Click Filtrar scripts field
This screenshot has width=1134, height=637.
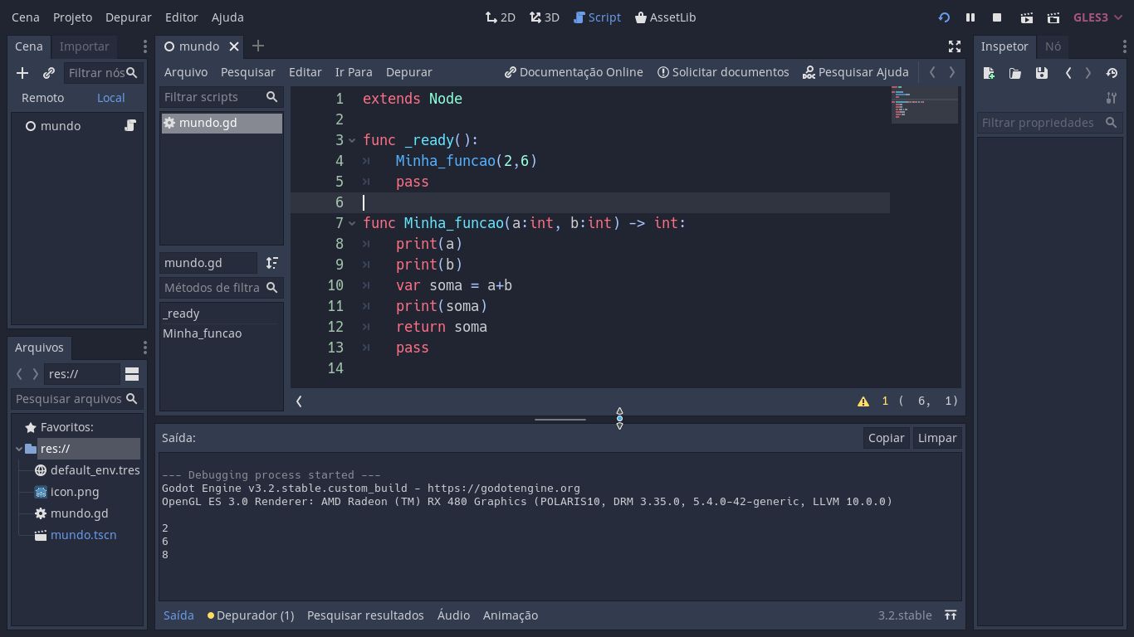coord(221,97)
